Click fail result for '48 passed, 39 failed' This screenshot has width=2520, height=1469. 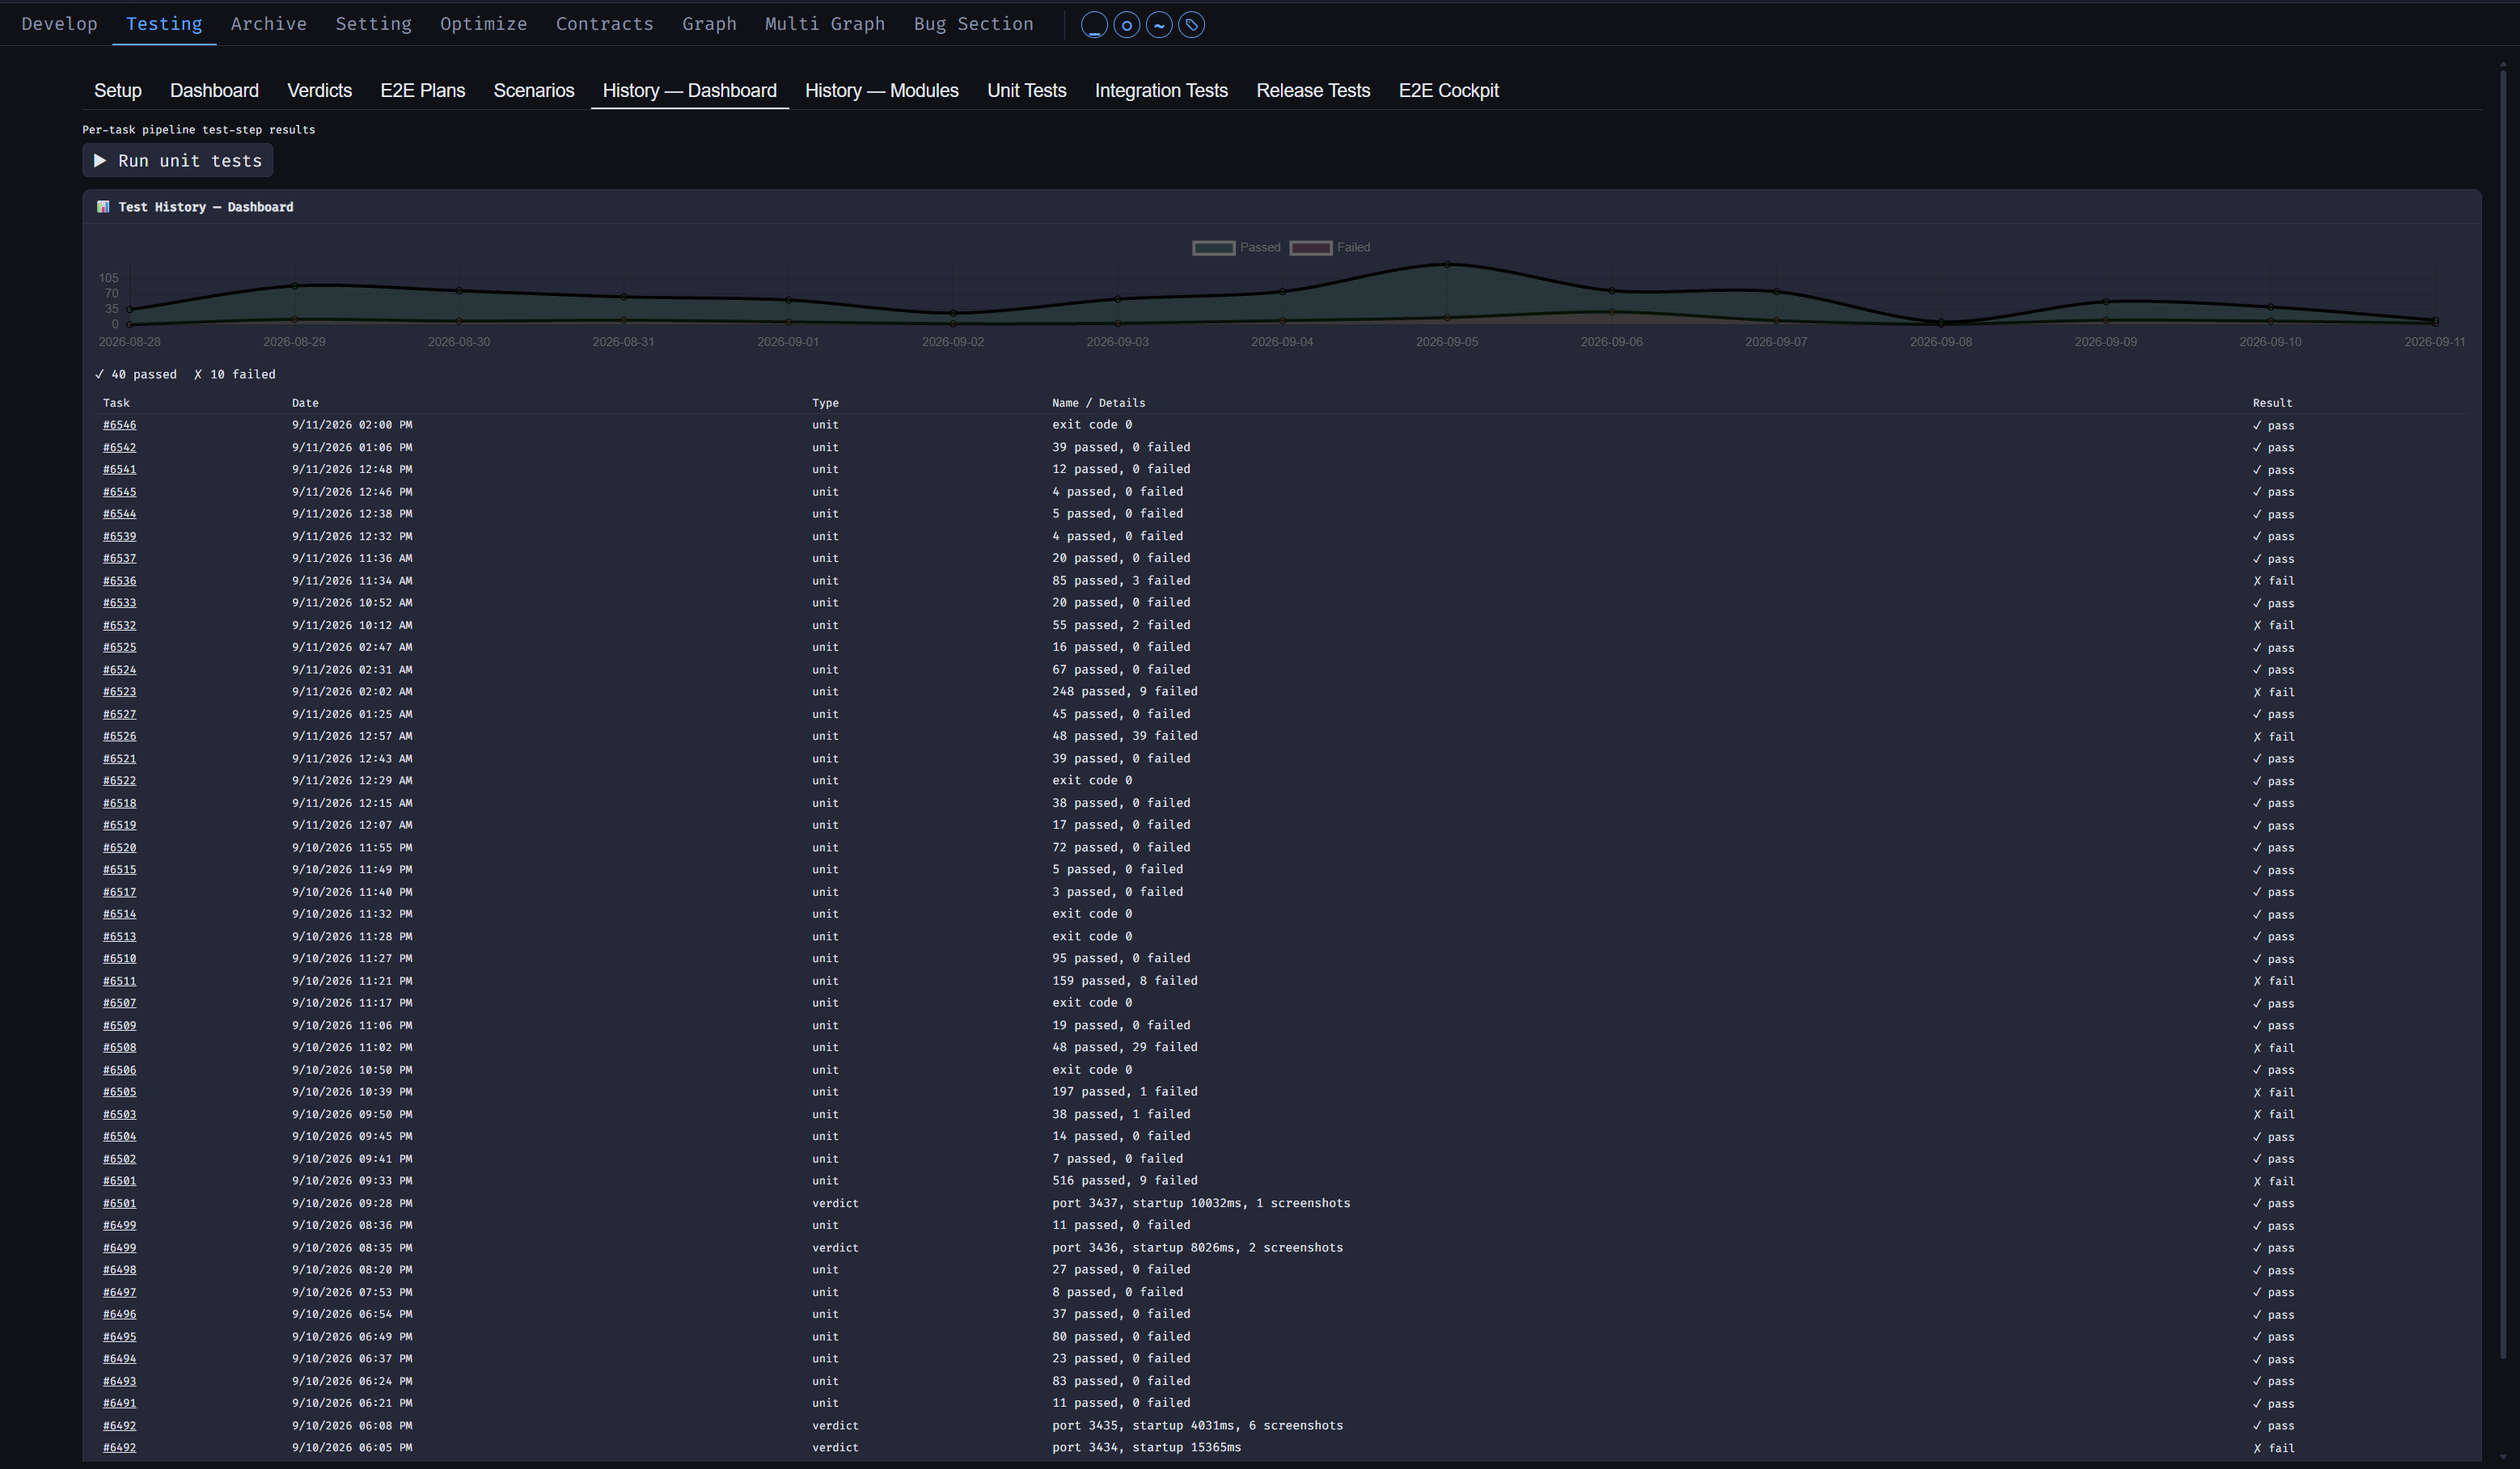(2273, 737)
